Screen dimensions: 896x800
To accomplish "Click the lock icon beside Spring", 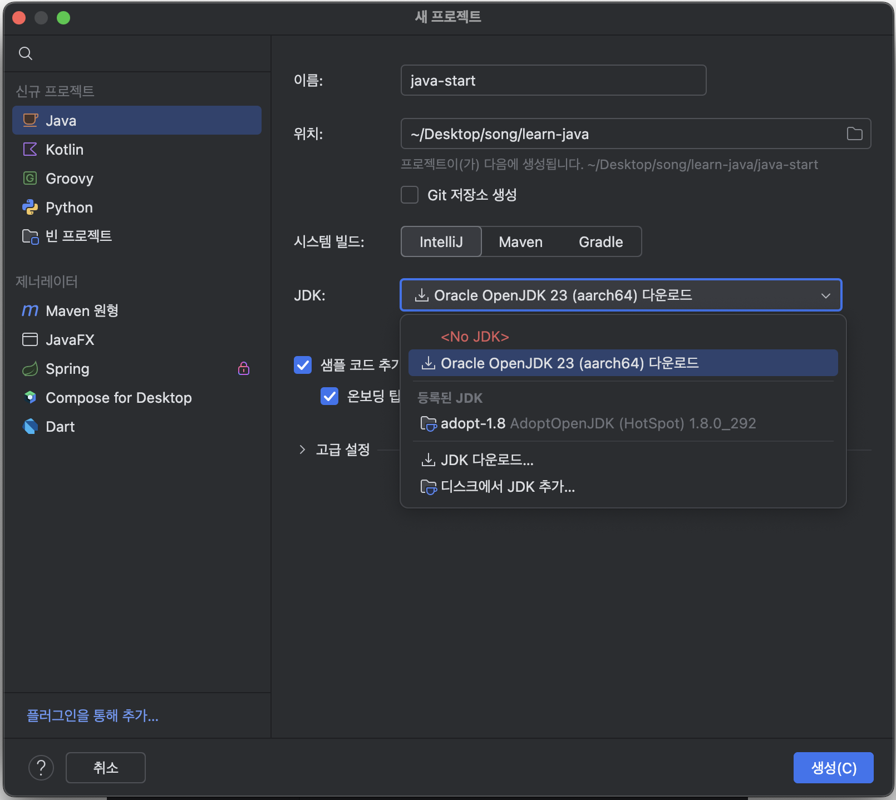I will (x=244, y=368).
